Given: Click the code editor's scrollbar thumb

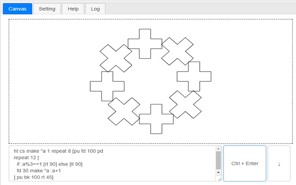Looking at the screenshot, I should pos(218,160).
